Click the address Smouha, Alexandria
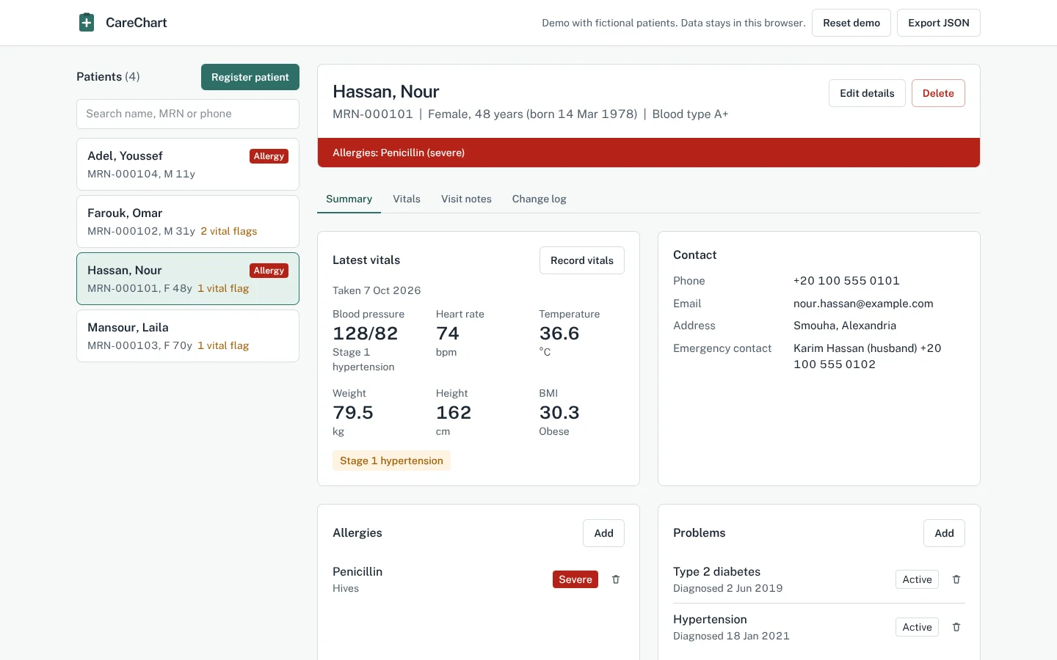The height and width of the screenshot is (660, 1057). point(845,326)
